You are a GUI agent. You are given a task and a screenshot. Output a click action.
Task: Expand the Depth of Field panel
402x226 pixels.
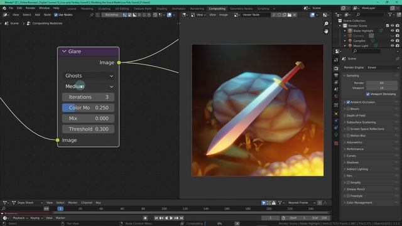(344, 116)
